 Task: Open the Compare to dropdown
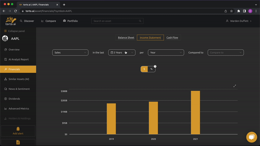pyautogui.click(x=226, y=52)
